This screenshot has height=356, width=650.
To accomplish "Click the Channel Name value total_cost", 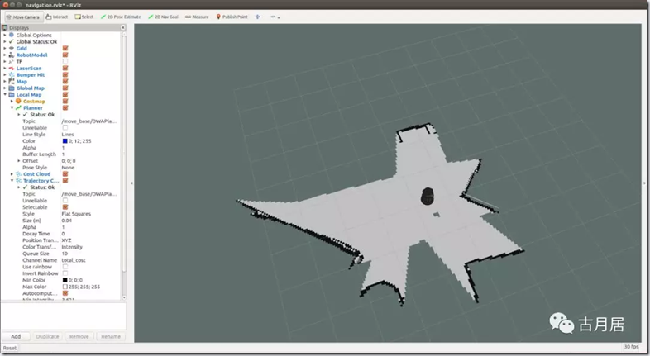I will [74, 260].
